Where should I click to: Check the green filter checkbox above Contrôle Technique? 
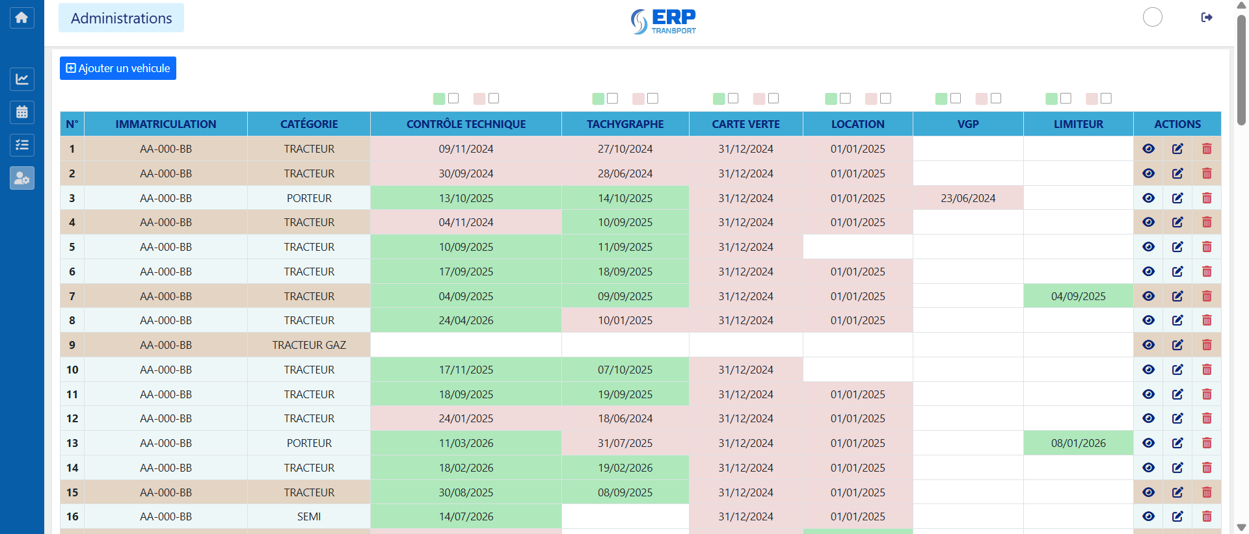(453, 98)
